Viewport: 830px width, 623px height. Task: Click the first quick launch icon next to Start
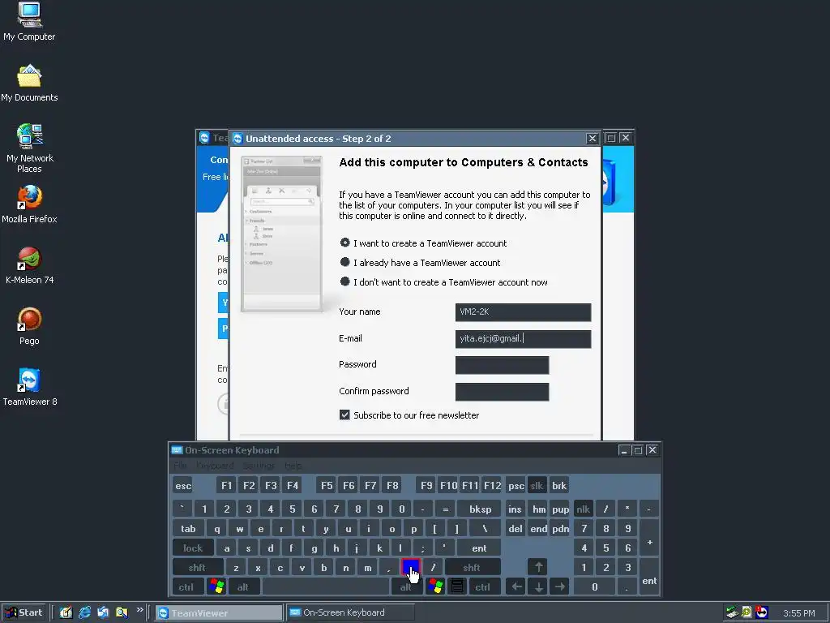coord(66,612)
